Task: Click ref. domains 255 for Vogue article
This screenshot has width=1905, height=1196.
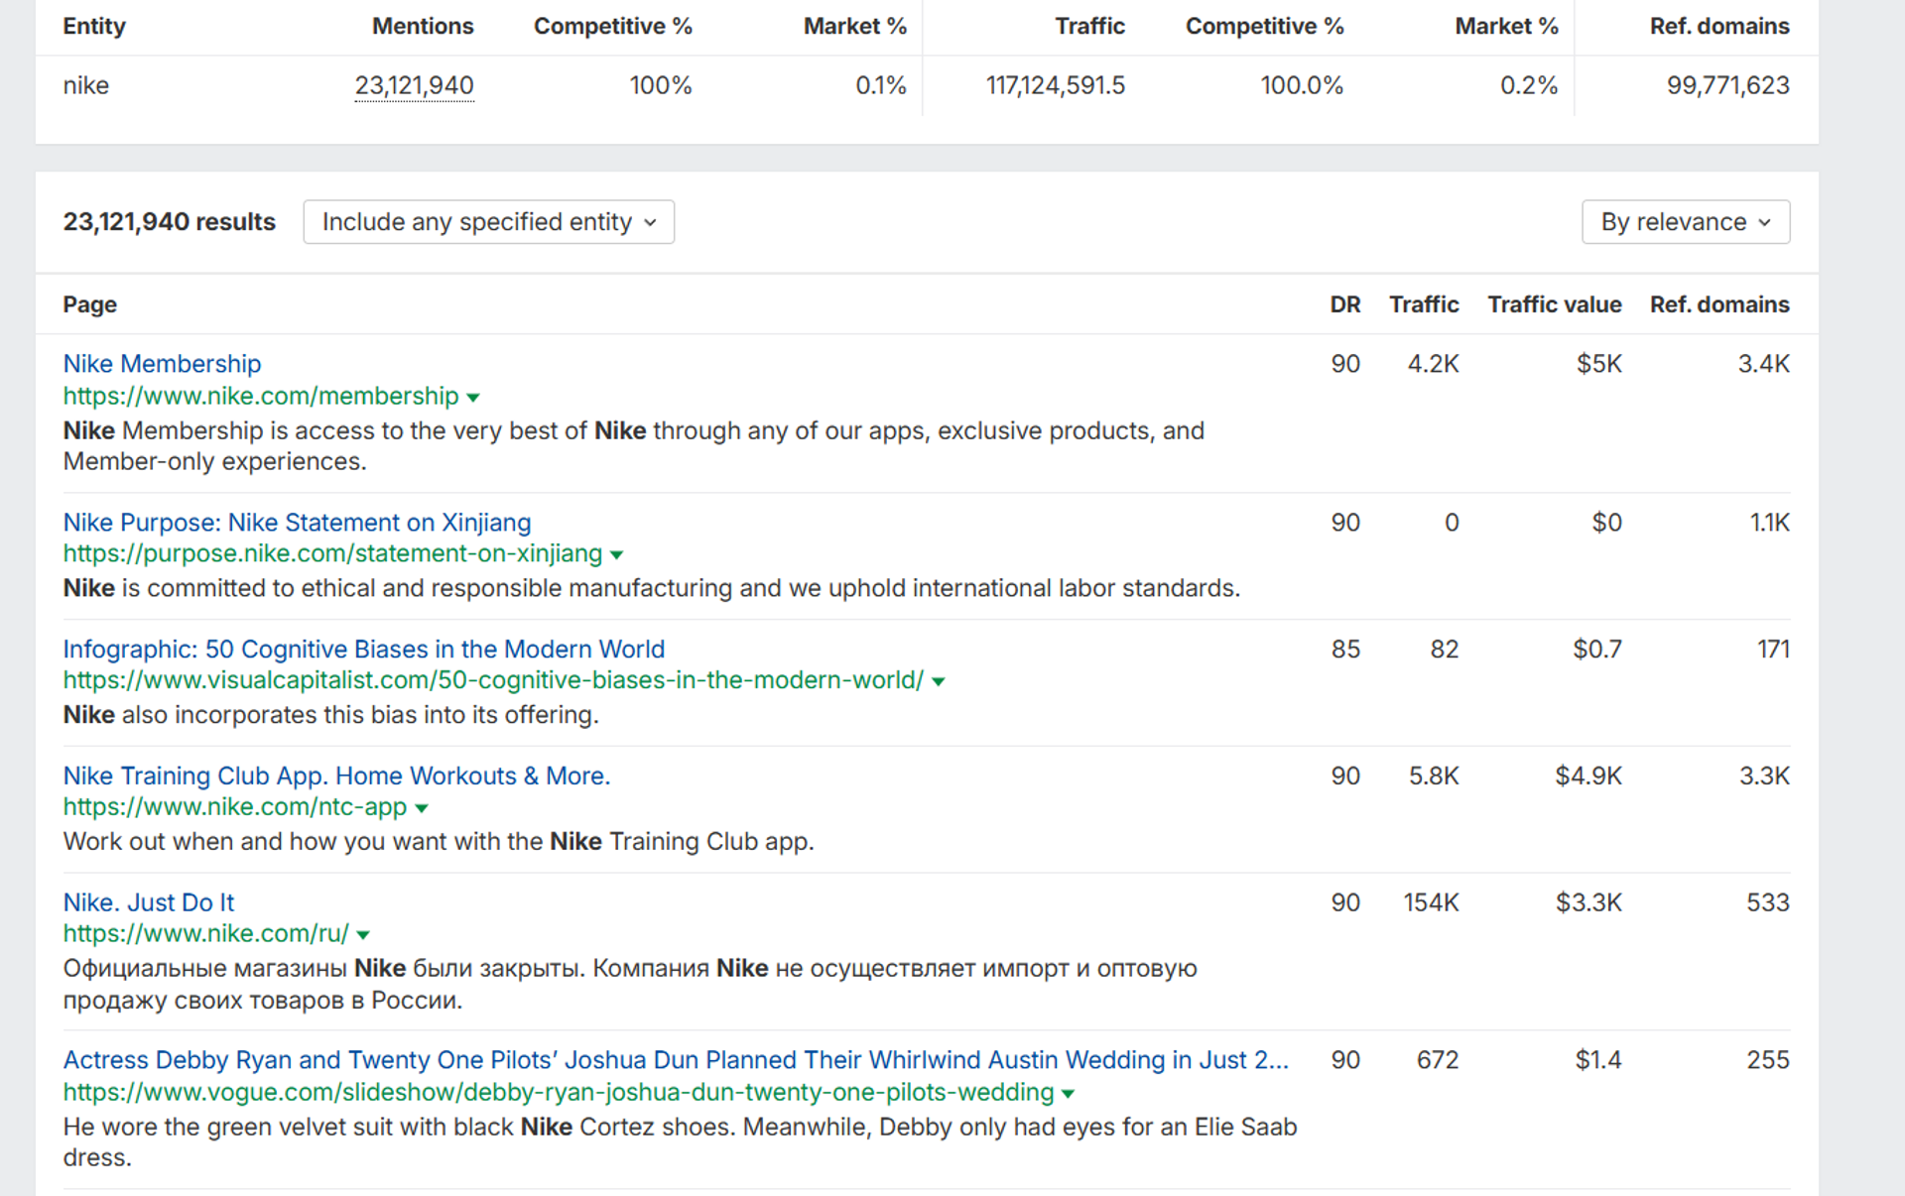Action: pos(1768,1060)
